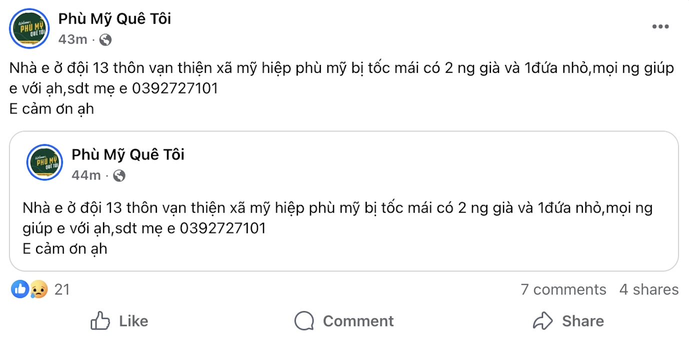The width and height of the screenshot is (689, 344).
Task: Click the 21 reactions count
Action: (61, 289)
